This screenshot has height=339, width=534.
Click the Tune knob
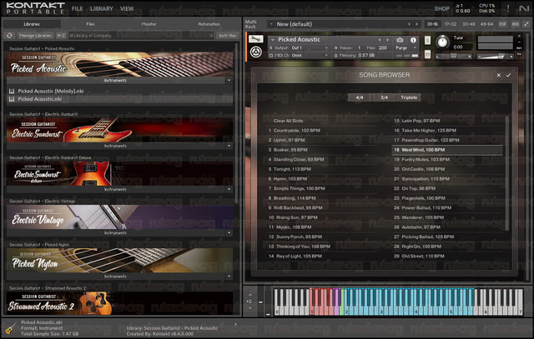[x=442, y=42]
